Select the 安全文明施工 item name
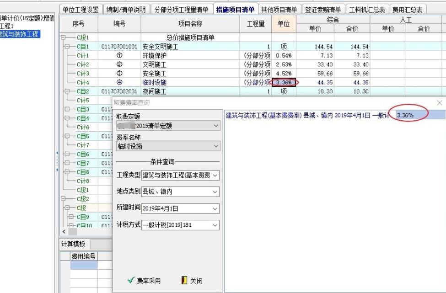Screen dimensions: 446x293 [160, 47]
